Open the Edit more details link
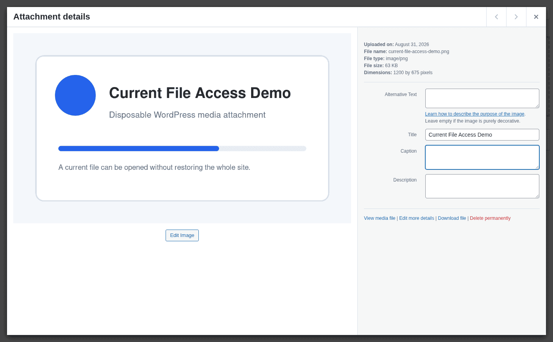Image resolution: width=553 pixels, height=342 pixels. pos(417,218)
